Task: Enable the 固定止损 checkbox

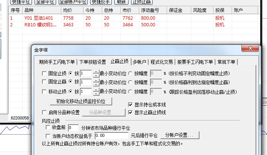Action: pyautogui.click(x=45, y=73)
